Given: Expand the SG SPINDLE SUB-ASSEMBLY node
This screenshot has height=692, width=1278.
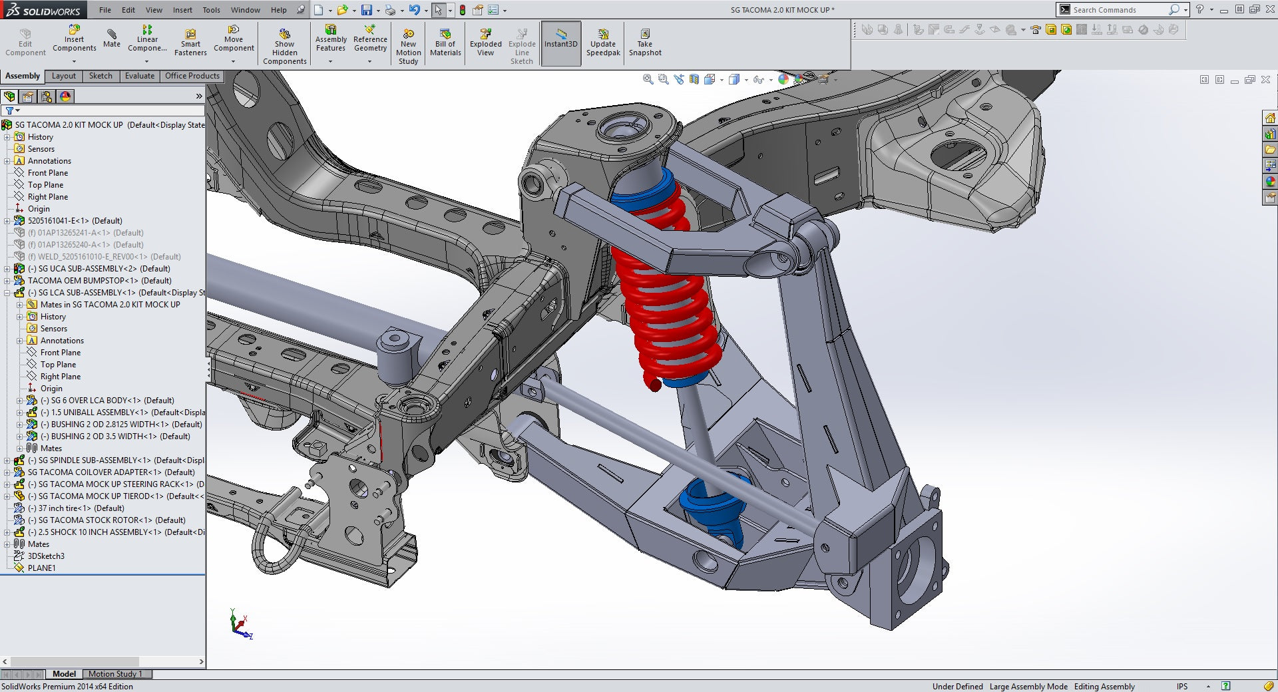Looking at the screenshot, I should [7, 460].
